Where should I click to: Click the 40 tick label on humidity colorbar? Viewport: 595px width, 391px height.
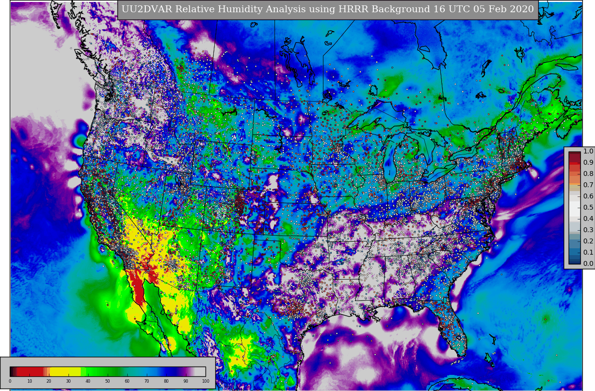tap(88, 381)
